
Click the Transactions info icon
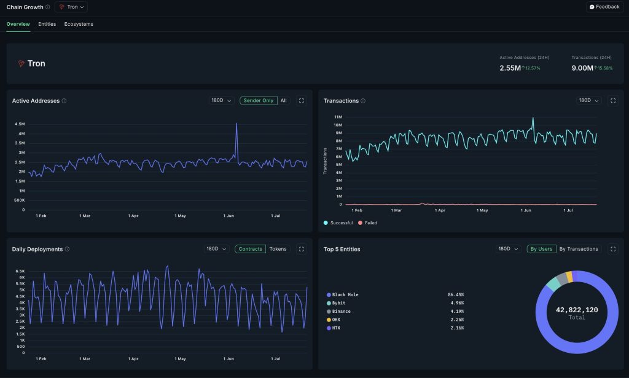pyautogui.click(x=363, y=101)
